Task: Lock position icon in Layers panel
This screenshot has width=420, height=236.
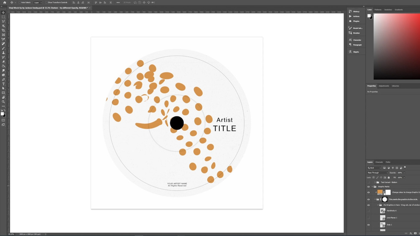Action: pos(381,178)
